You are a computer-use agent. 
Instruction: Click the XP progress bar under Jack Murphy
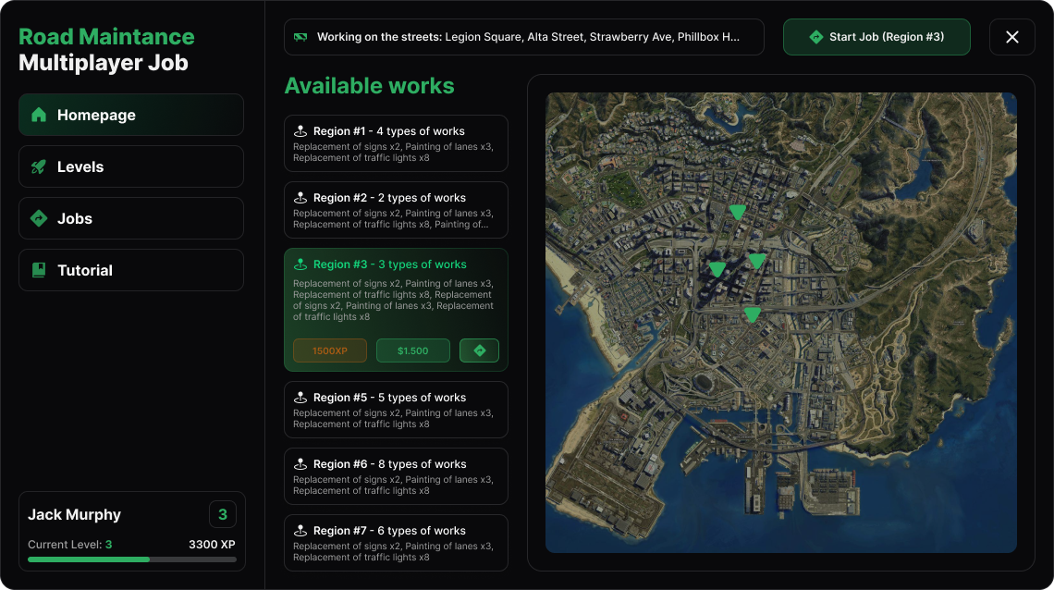click(131, 559)
